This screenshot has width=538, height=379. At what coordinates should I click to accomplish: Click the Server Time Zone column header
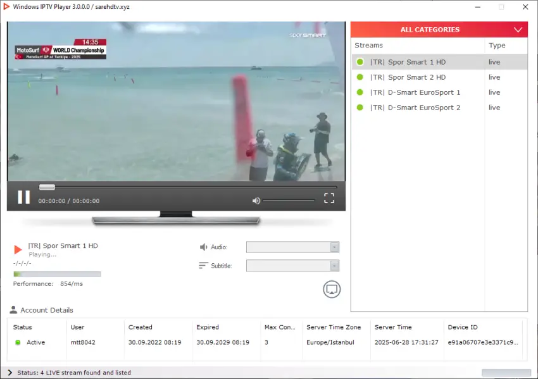(334, 327)
